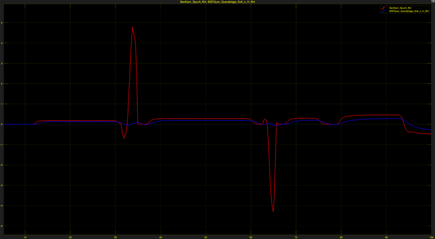The image size is (435, 239).
Task: Toggle BSFQuer_Querablage_Soll_o_H_f64 signal via its legend label
Action: point(409,11)
